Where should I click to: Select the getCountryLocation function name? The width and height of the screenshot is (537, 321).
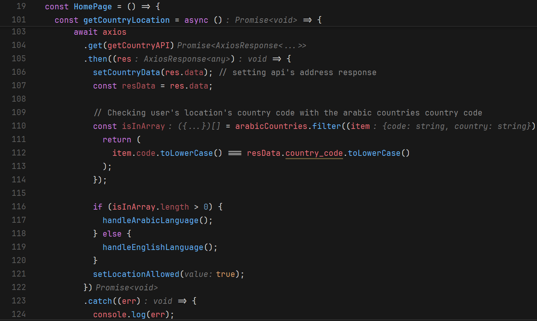(x=126, y=20)
